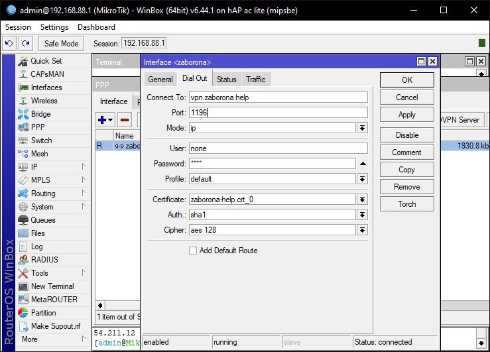
Task: Open RADIUS from the sidebar
Action: tap(54, 260)
